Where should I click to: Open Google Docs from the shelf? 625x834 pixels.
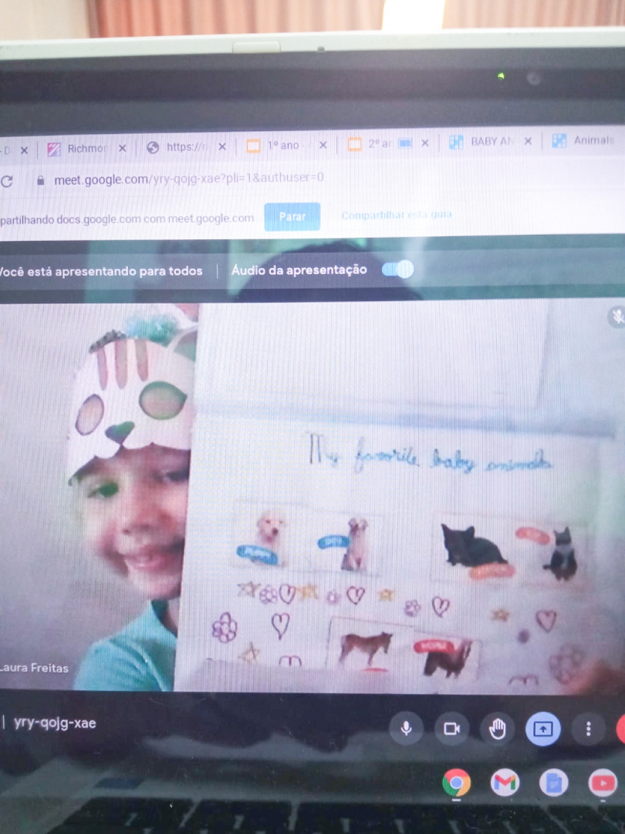(554, 783)
